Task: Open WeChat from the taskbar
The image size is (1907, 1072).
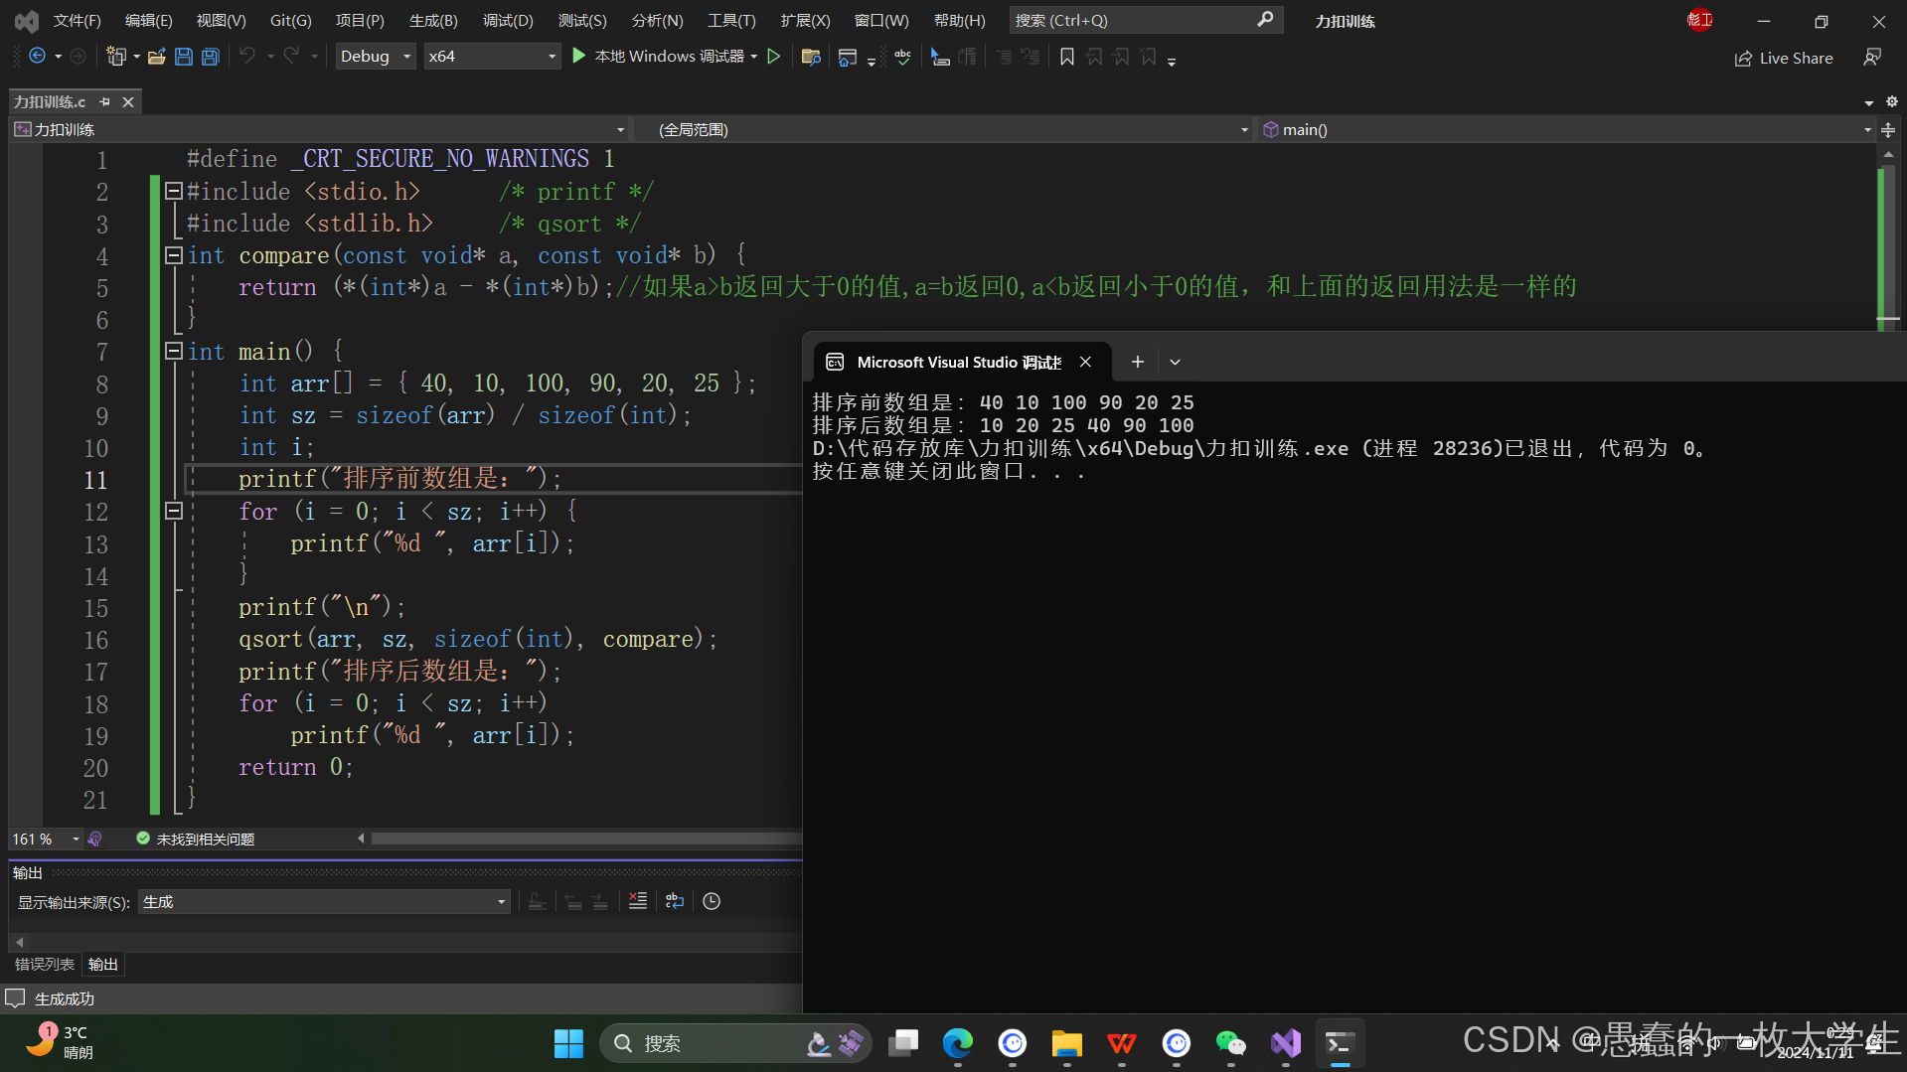Action: pos(1231,1043)
